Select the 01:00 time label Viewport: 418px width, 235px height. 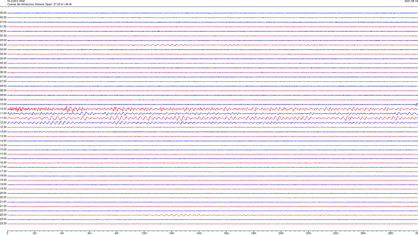click(x=3, y=22)
